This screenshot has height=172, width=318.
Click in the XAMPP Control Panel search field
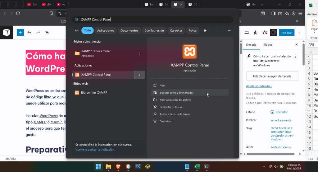point(152,20)
